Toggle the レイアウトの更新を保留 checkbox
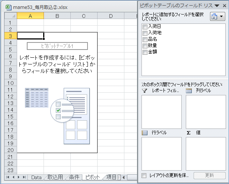The width and height of the screenshot is (229, 184). (x=144, y=175)
